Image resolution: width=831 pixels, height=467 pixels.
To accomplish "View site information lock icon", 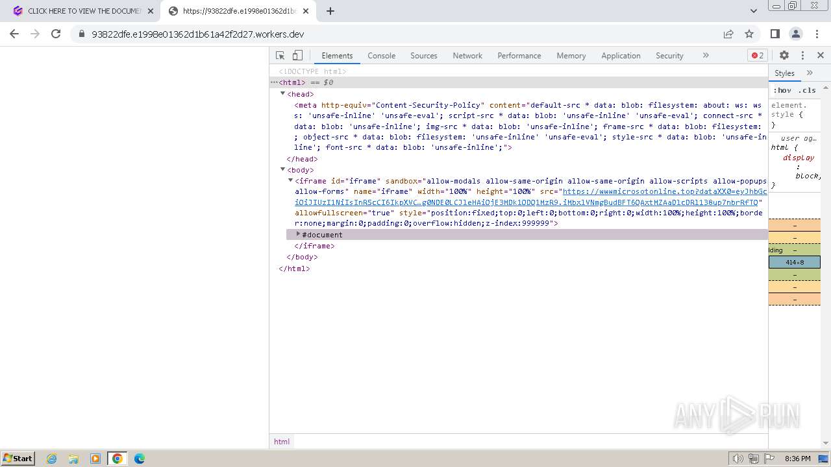I will (x=81, y=34).
